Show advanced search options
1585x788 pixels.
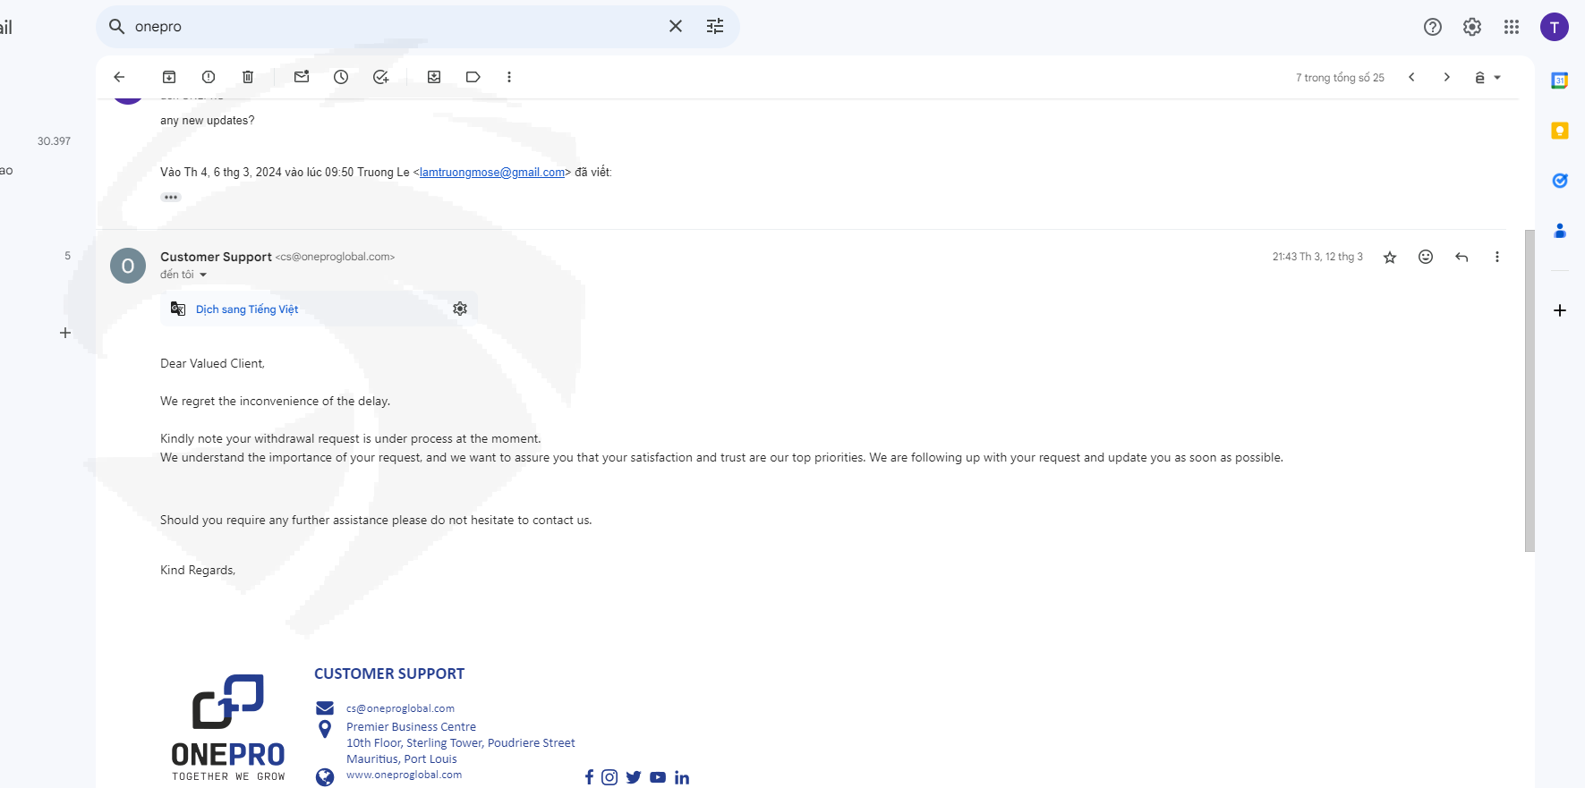tap(715, 27)
